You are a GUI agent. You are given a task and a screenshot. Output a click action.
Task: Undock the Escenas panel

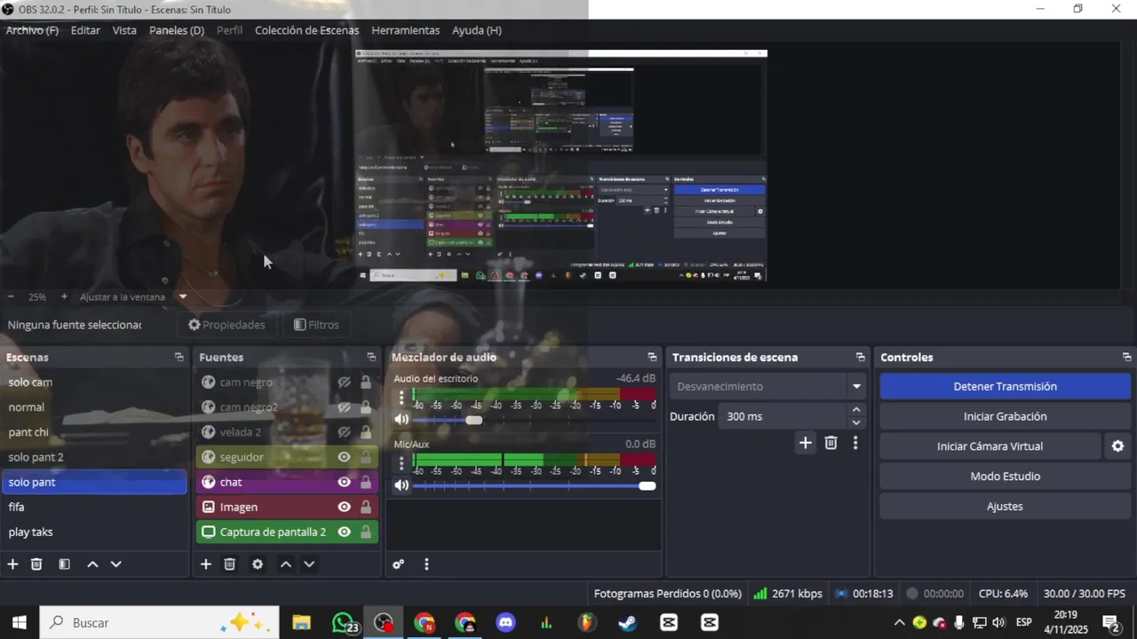click(179, 358)
